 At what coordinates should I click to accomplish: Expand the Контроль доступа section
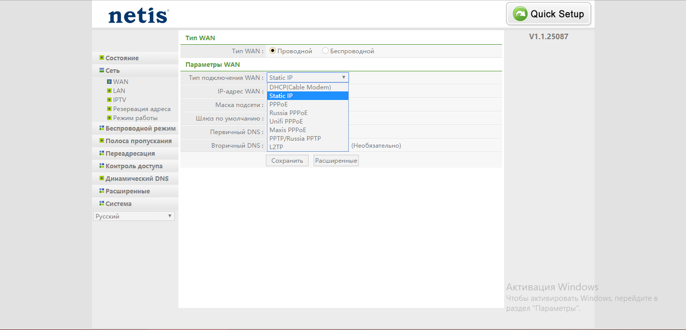click(135, 166)
